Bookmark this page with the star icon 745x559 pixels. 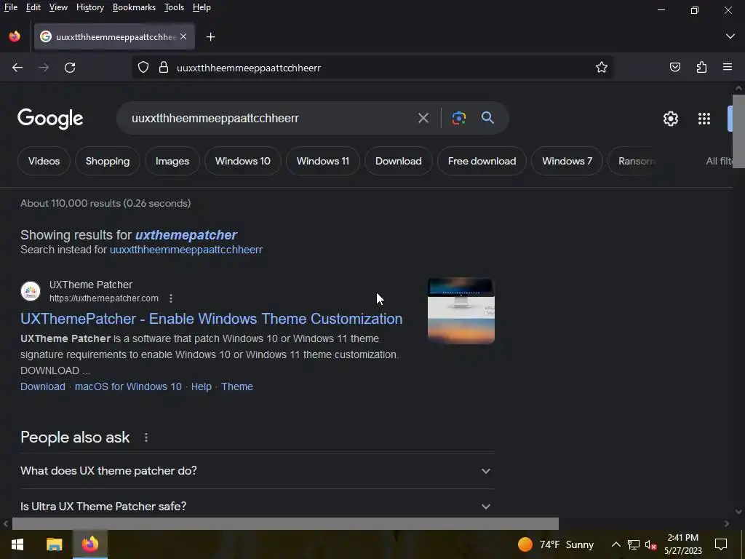click(602, 68)
